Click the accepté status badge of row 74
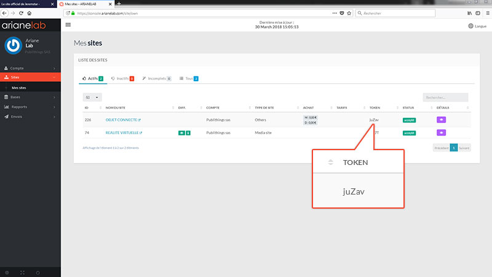This screenshot has height=277, width=492. pos(409,133)
